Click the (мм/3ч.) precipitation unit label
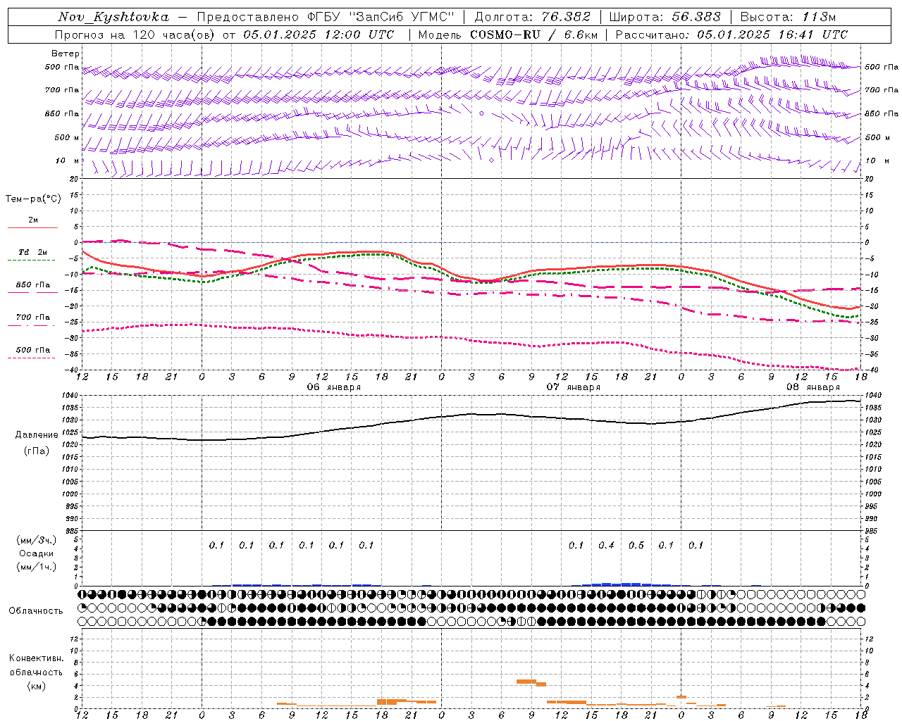 coord(37,540)
